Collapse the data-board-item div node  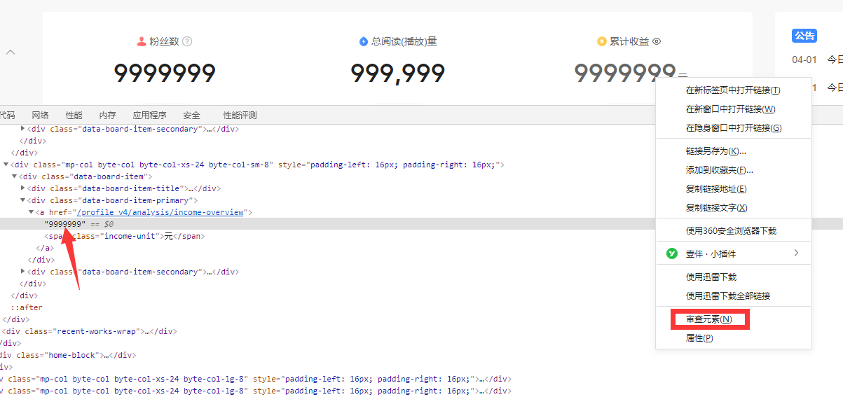point(15,176)
